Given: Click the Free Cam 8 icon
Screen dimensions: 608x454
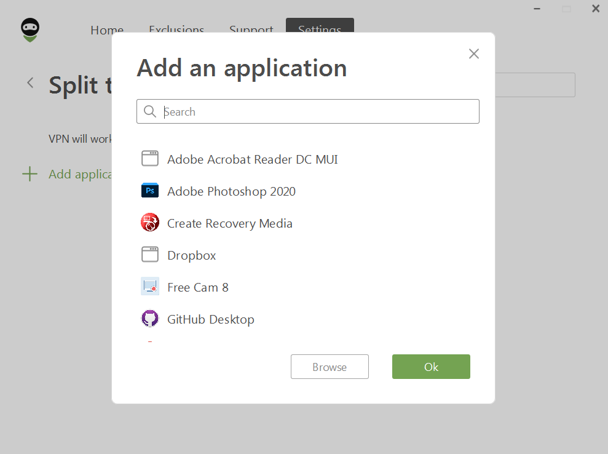Looking at the screenshot, I should 149,287.
